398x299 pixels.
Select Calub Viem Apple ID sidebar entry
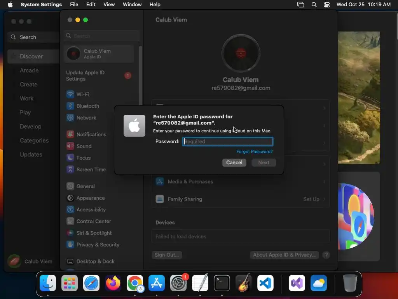click(x=99, y=54)
